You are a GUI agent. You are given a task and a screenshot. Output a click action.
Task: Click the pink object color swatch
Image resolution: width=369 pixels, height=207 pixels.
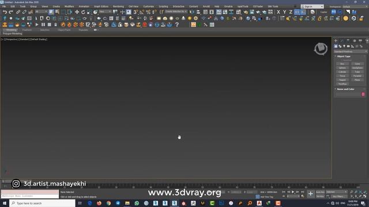[x=363, y=94]
